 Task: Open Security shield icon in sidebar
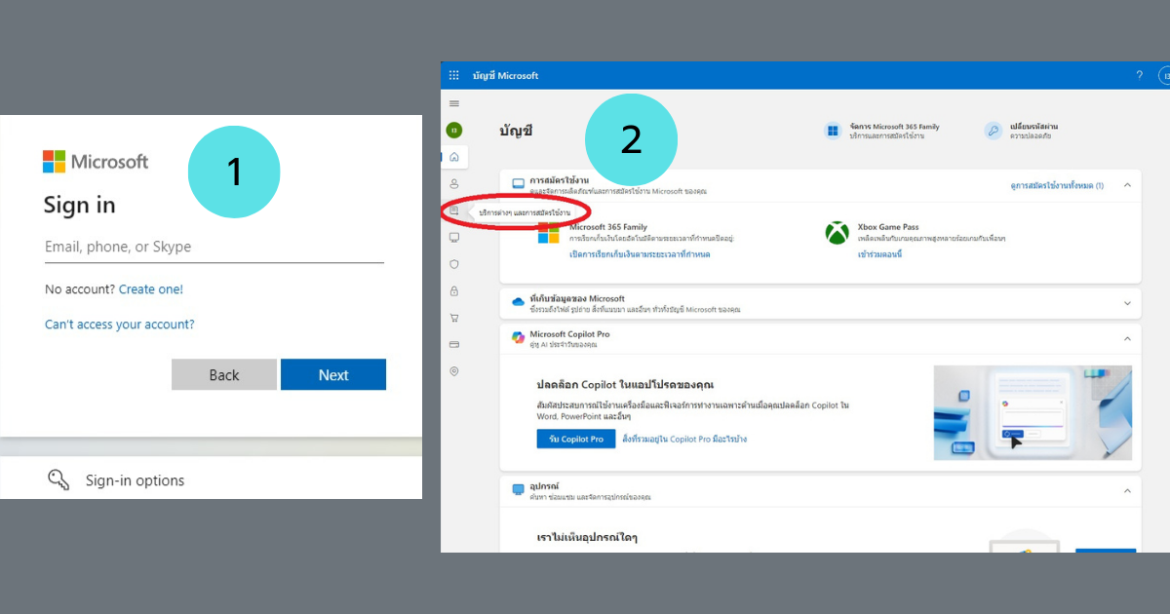coord(454,264)
